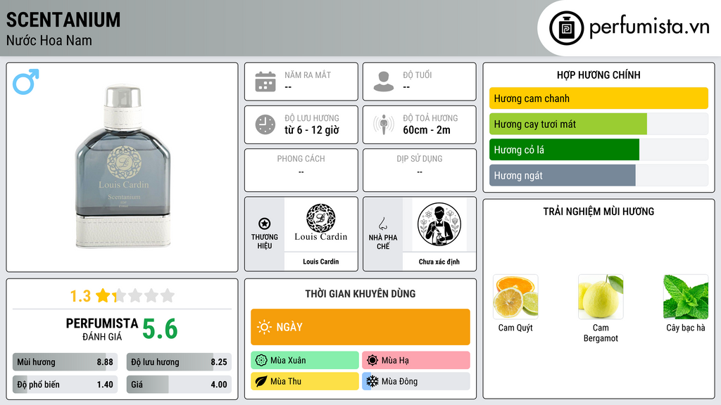721x405 pixels.
Task: Click the nose icon above Nhà pha chế
Action: (382, 224)
